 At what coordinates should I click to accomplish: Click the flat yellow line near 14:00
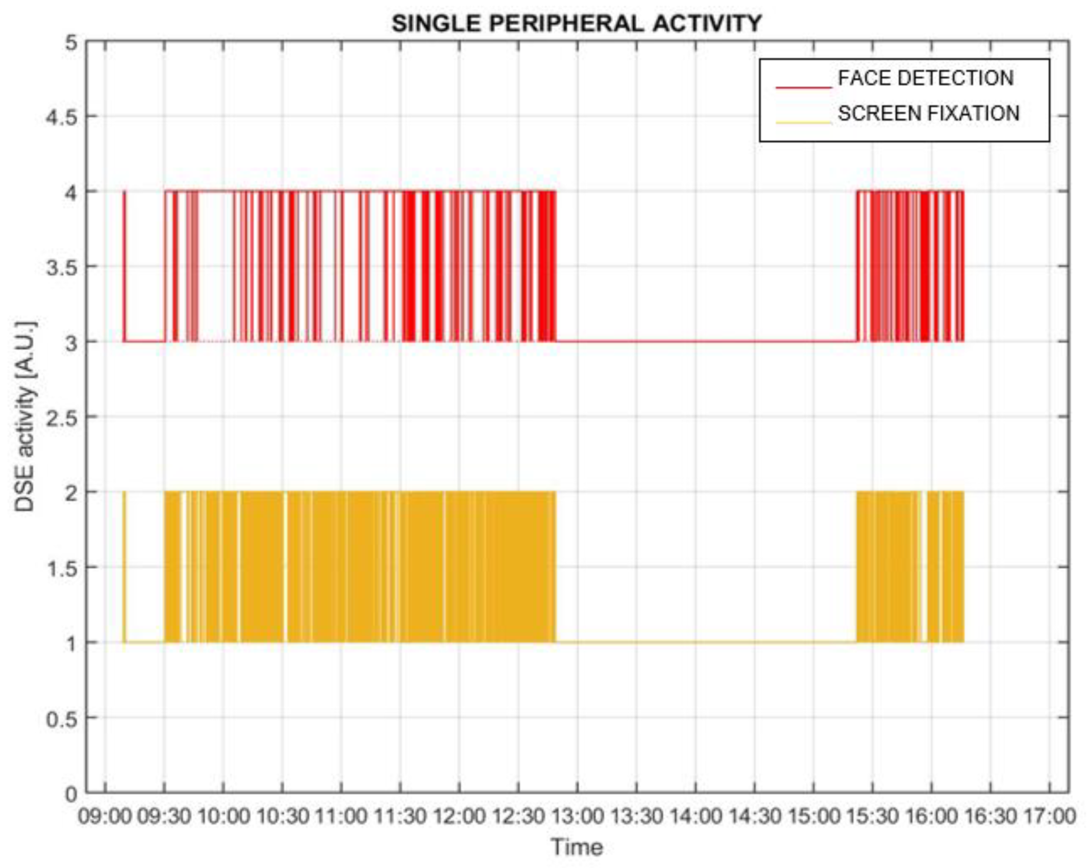(x=695, y=642)
